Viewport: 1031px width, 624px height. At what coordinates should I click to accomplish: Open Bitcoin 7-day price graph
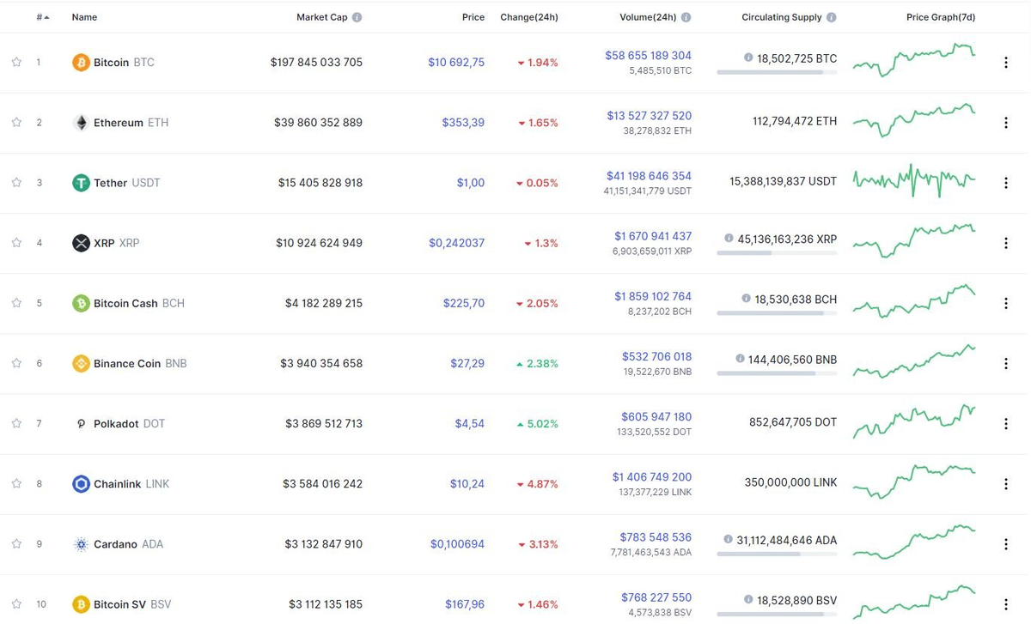(914, 60)
